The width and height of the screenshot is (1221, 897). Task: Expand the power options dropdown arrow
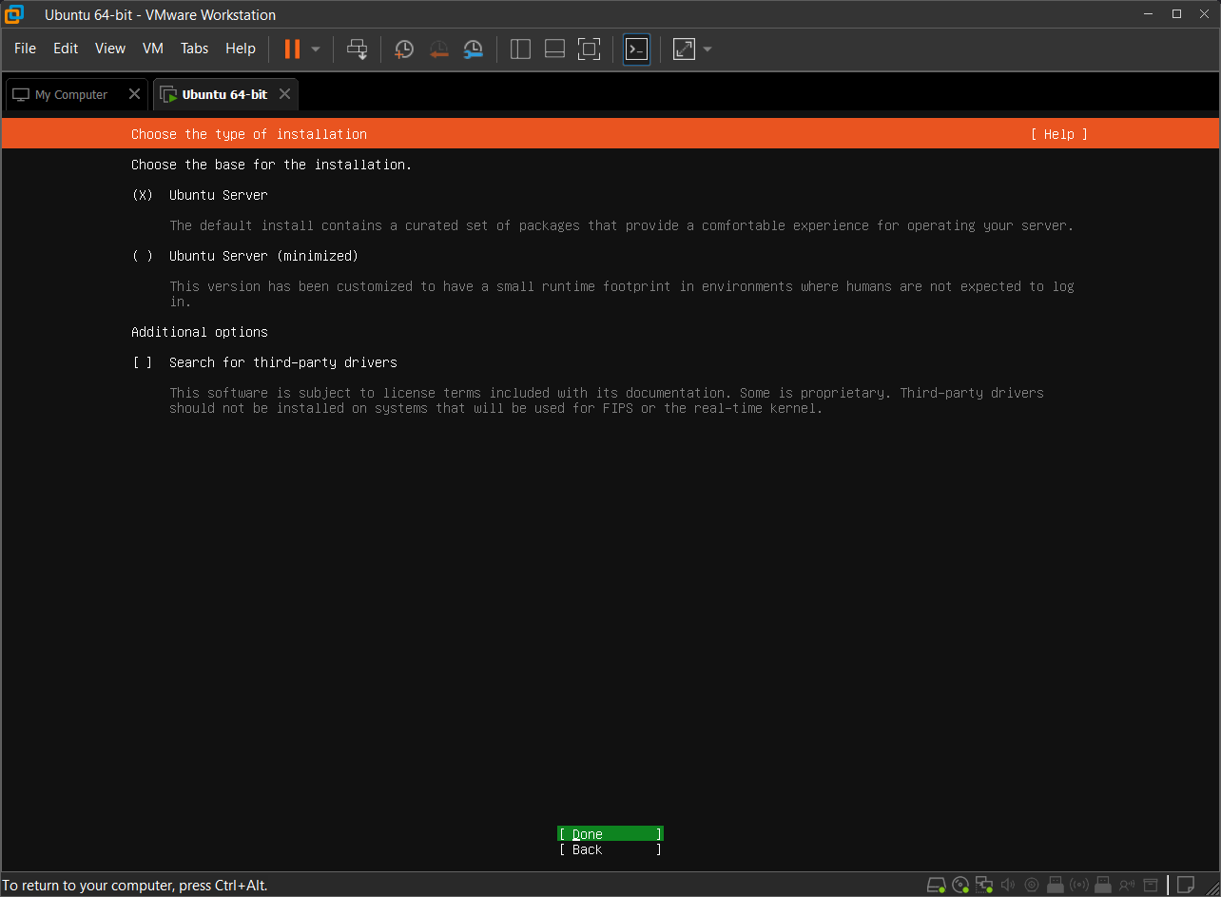click(x=316, y=49)
